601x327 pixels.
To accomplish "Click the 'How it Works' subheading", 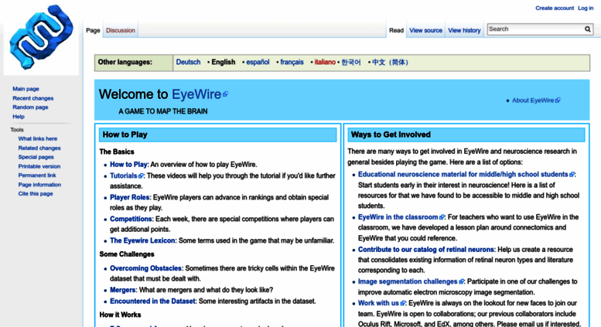I will (120, 315).
